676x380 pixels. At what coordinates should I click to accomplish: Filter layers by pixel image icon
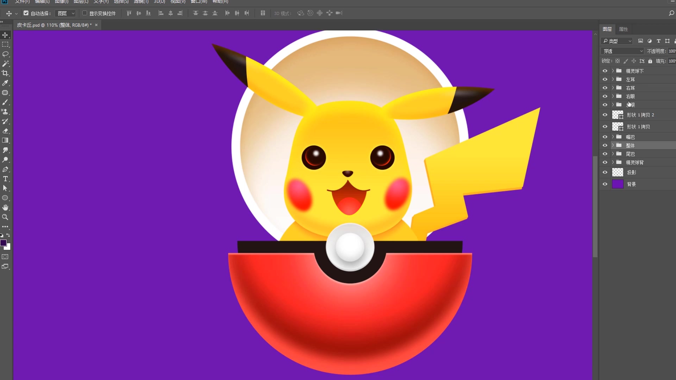(640, 41)
